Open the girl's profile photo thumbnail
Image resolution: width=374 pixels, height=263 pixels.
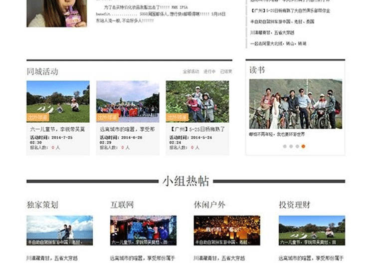point(57,13)
